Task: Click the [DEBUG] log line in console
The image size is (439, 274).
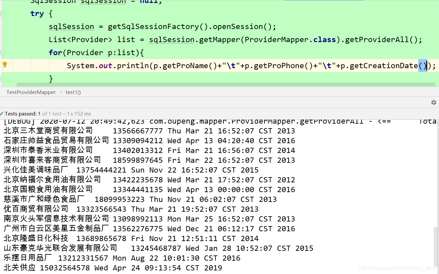Action: pyautogui.click(x=220, y=122)
